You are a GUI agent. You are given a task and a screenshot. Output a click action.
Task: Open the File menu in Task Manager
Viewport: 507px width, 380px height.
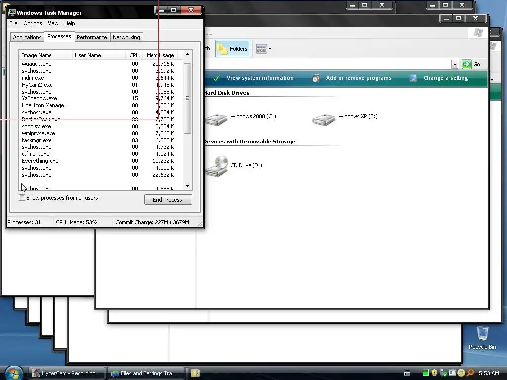13,23
